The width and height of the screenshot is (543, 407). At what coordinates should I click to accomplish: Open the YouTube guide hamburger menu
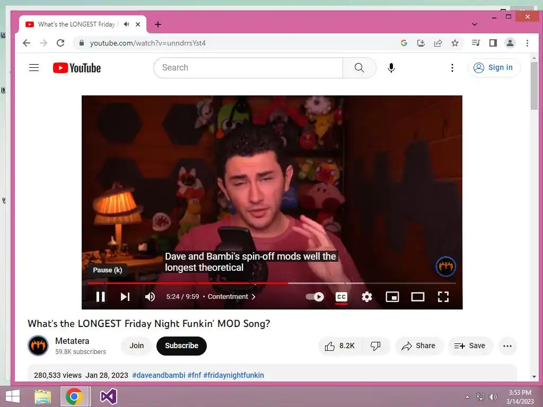pos(34,67)
